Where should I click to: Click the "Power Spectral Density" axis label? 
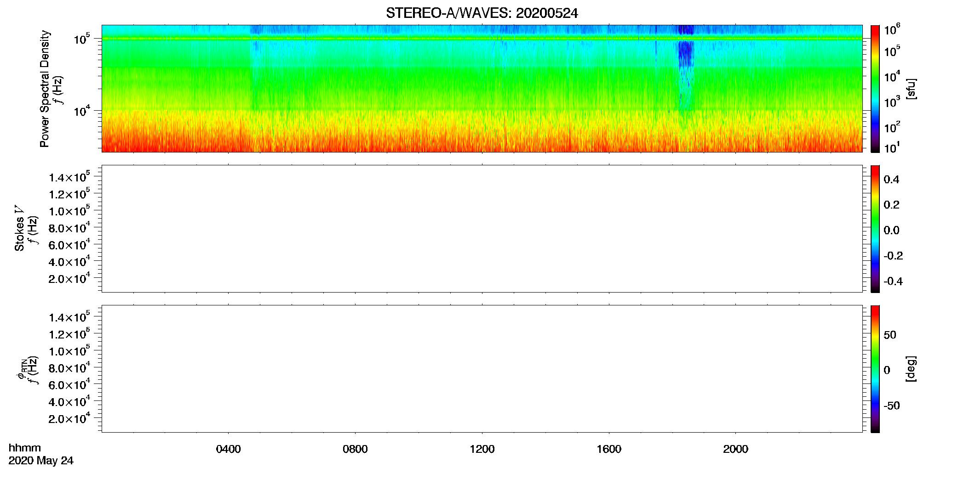pyautogui.click(x=45, y=89)
